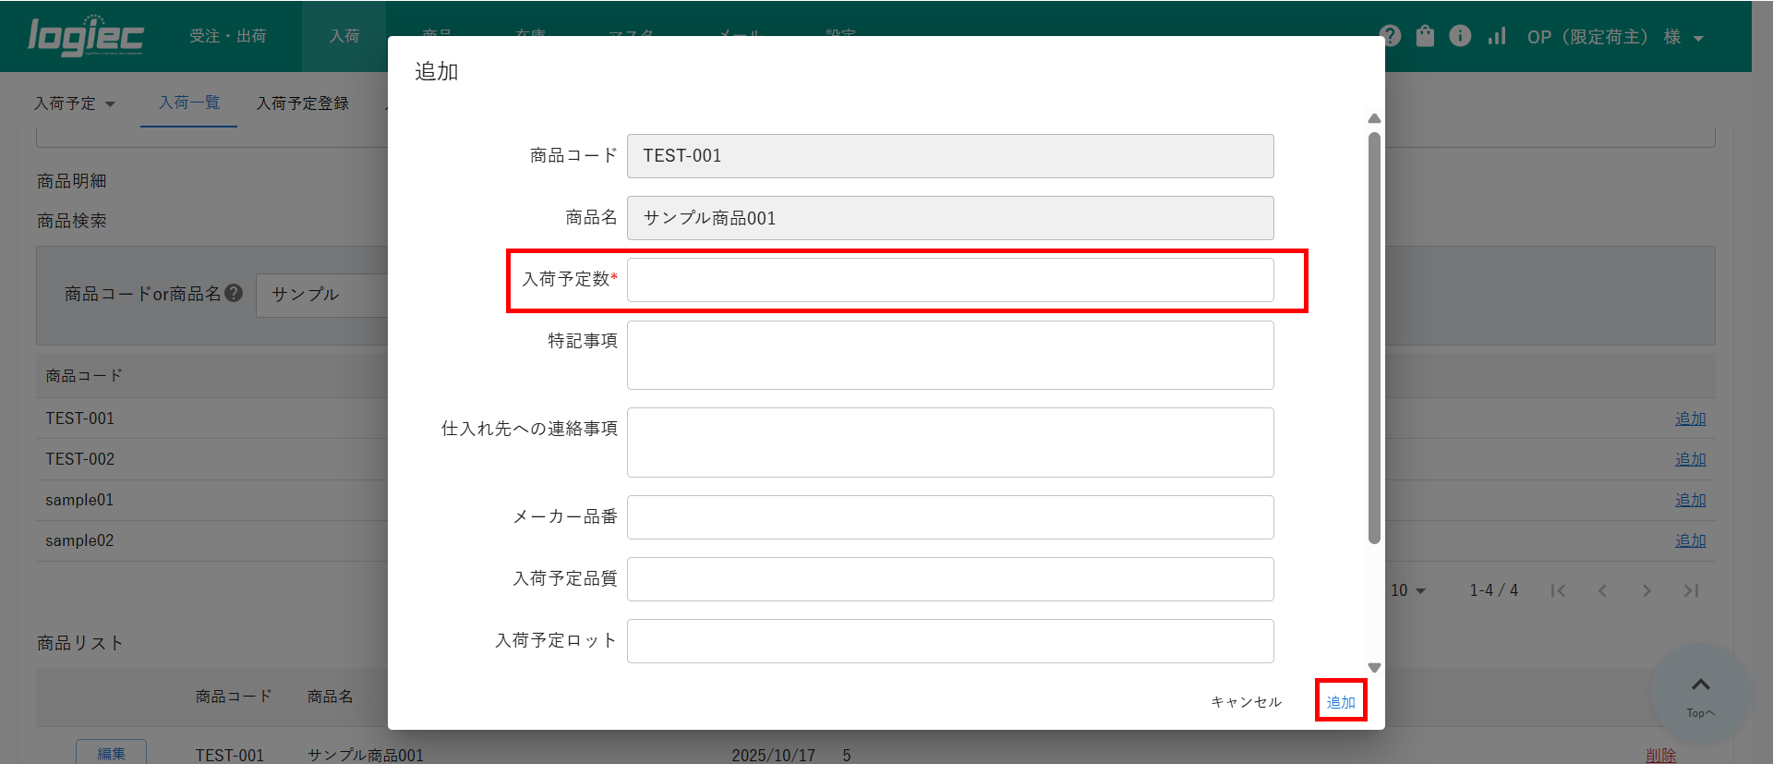Click the 追加 link for sample02 row
This screenshot has height=764, width=1773.
(x=1690, y=540)
